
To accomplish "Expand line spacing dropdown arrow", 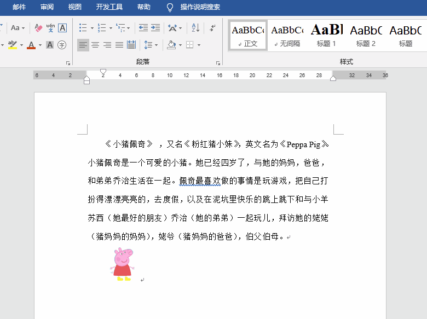I will click(x=156, y=45).
